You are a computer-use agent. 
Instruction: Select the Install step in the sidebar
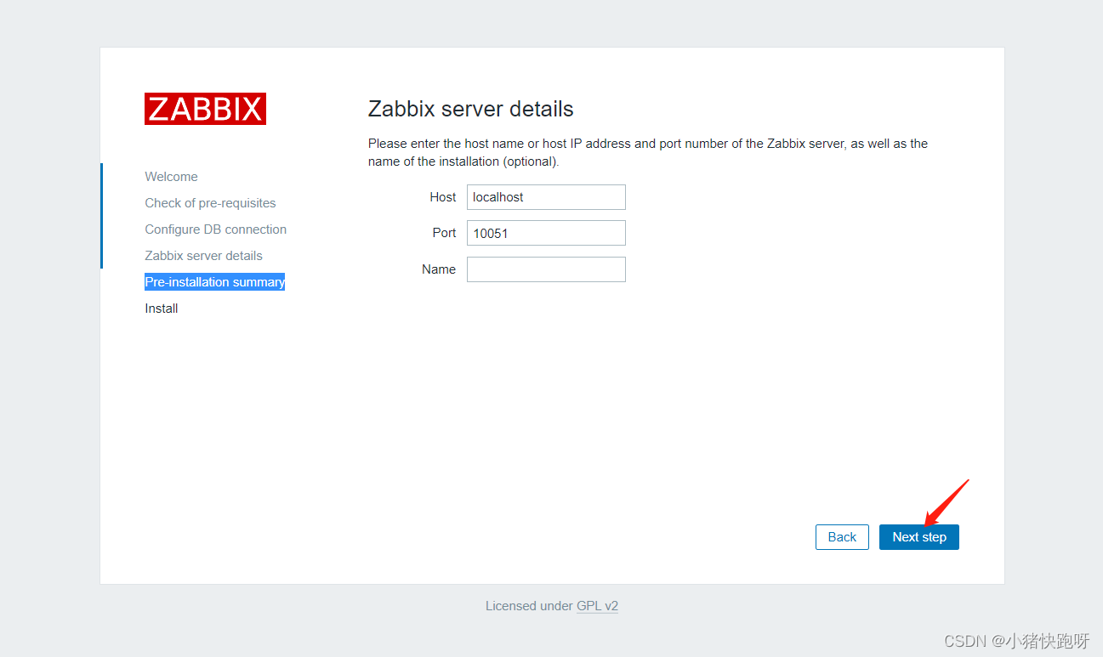(161, 308)
